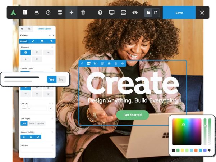Select the filled page icon in toolbar

[x=148, y=13]
